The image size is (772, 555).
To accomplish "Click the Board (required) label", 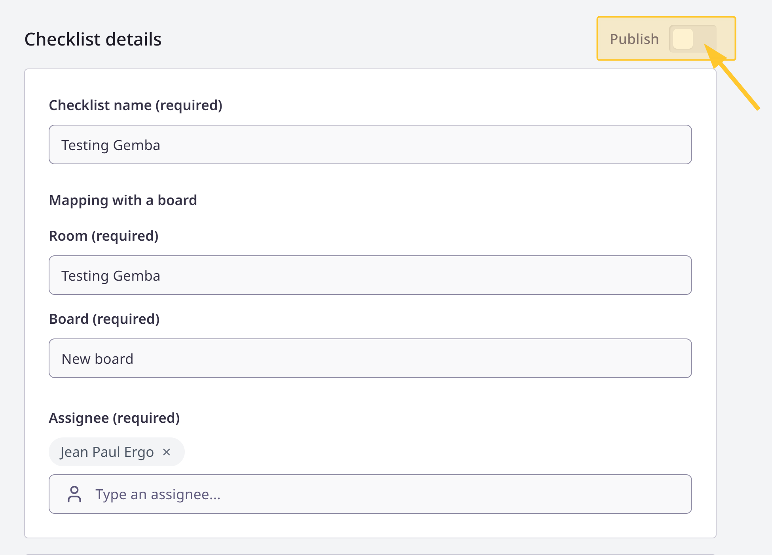I will pos(104,319).
